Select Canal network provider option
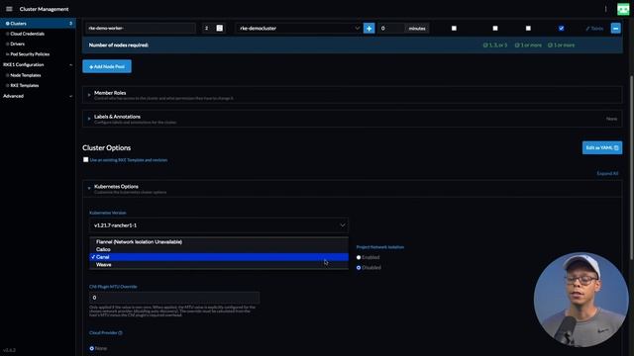 pos(218,257)
